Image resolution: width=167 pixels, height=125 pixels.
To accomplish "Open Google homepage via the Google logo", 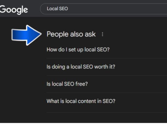I will [x=14, y=10].
